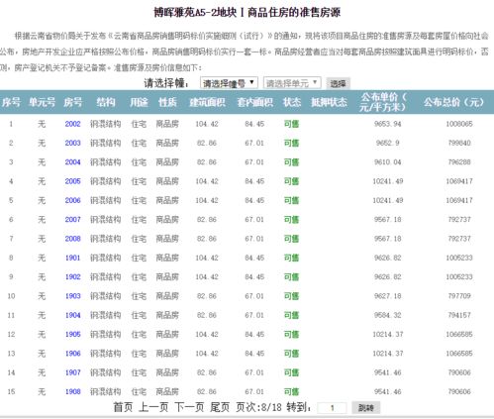Click the 房号 column header
494x419 pixels.
(x=72, y=102)
